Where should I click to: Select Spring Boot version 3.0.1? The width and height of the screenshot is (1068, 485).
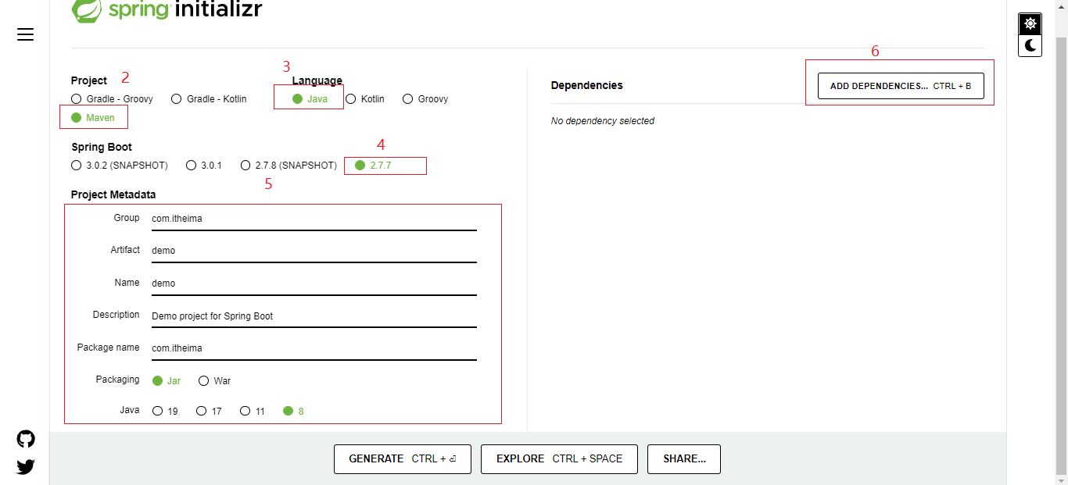(x=192, y=166)
